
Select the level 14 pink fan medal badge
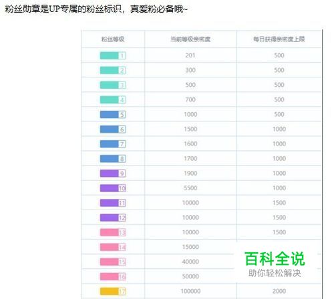click(x=113, y=247)
